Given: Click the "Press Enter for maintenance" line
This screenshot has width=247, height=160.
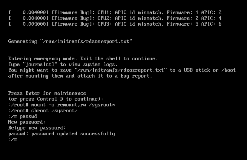Looking at the screenshot, I should (x=47, y=93).
